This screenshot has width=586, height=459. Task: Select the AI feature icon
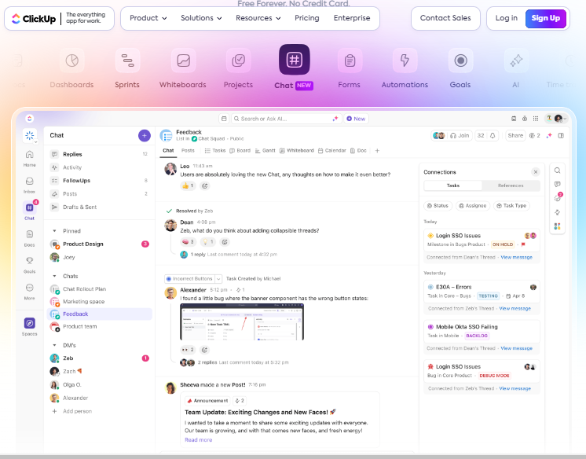click(516, 61)
